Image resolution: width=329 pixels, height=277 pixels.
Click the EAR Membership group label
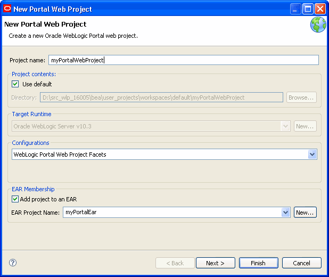[x=33, y=189]
